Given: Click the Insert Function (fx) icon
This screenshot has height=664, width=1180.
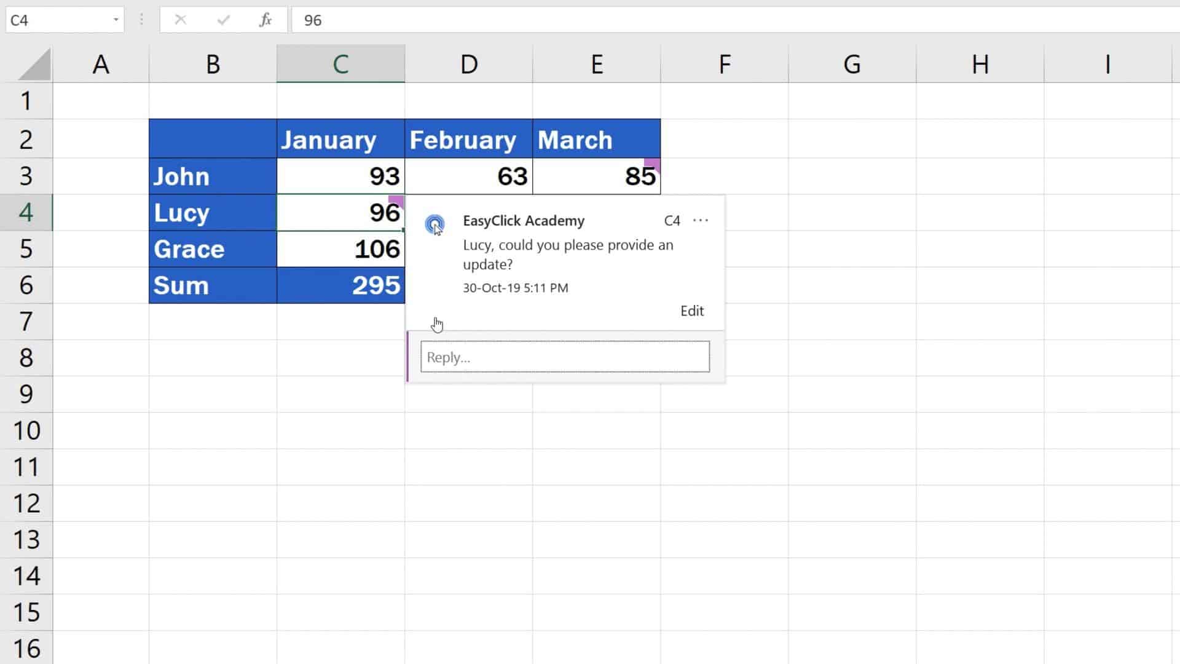Looking at the screenshot, I should click(x=265, y=20).
